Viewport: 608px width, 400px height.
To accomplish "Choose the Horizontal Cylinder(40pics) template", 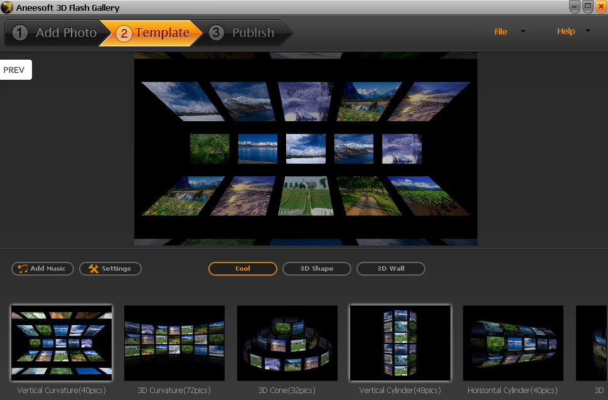I will click(513, 343).
